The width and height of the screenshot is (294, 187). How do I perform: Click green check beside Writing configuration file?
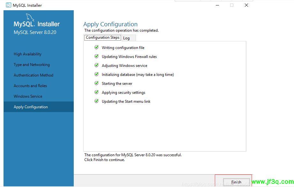pos(96,47)
